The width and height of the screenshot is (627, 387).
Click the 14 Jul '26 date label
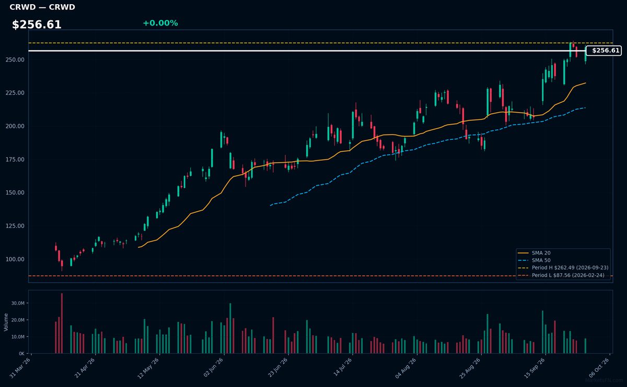pos(342,367)
